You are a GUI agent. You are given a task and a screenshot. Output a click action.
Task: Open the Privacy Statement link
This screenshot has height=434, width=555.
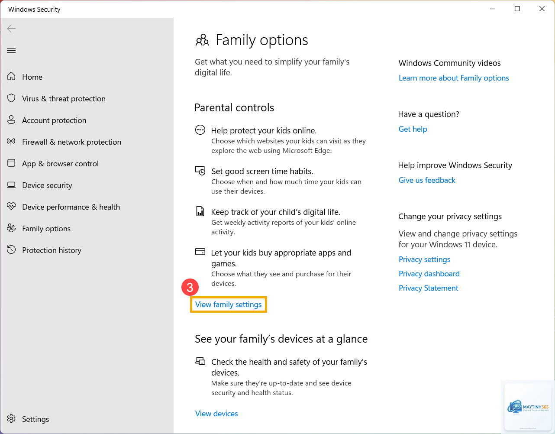[x=428, y=288]
